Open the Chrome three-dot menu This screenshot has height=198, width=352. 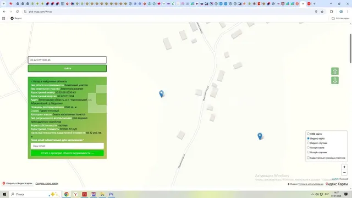tap(348, 12)
